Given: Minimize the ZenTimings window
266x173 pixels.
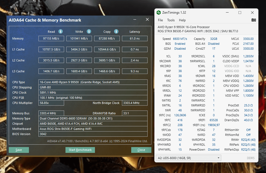Looking at the screenshot, I should coord(227,13).
